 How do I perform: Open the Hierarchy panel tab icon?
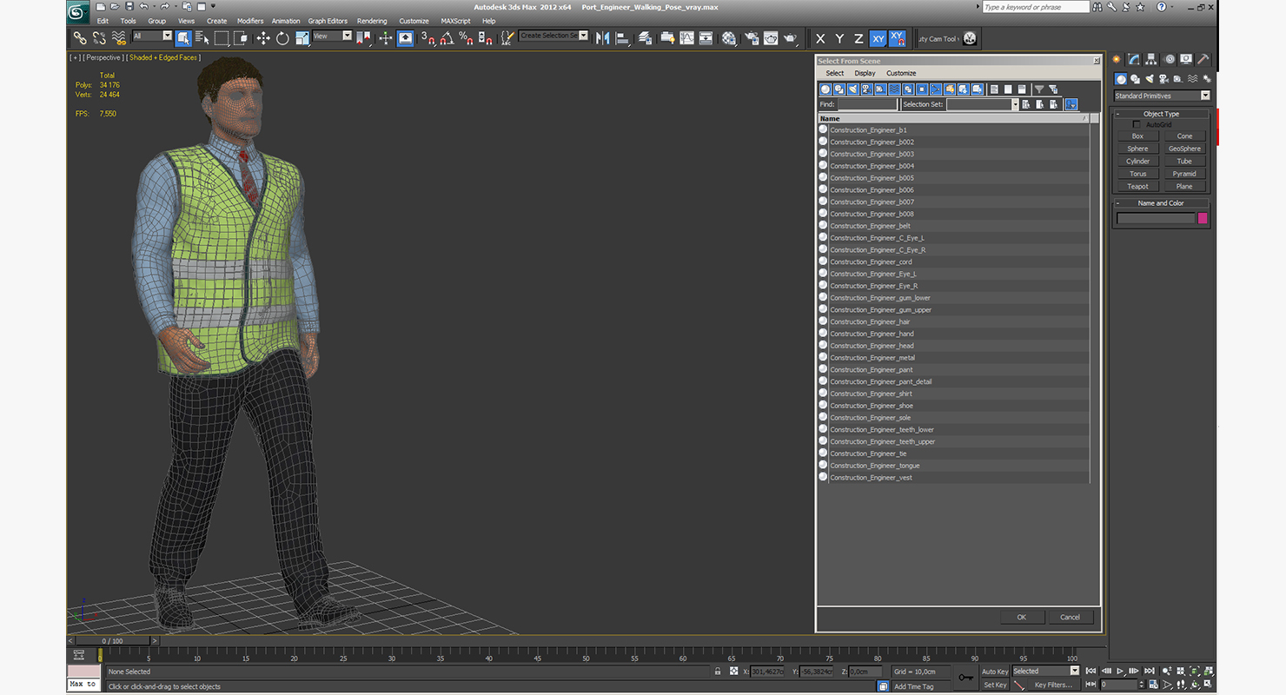1151,60
